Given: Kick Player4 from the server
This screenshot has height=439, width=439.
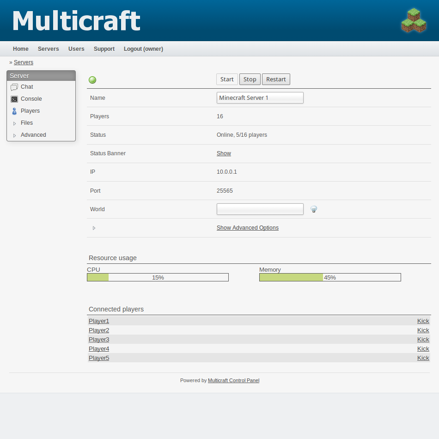Looking at the screenshot, I should click(423, 348).
